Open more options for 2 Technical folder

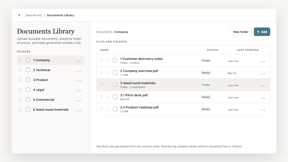click(79, 71)
